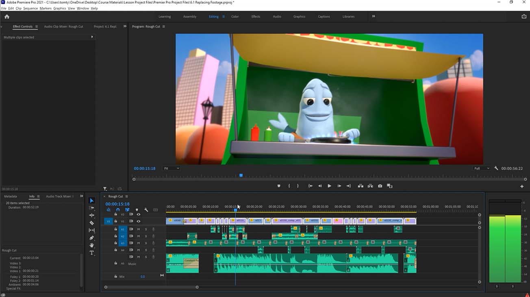Click the Mark In button

[x=289, y=186]
